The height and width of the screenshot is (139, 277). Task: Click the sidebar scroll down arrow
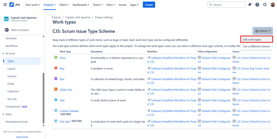tap(44, 126)
